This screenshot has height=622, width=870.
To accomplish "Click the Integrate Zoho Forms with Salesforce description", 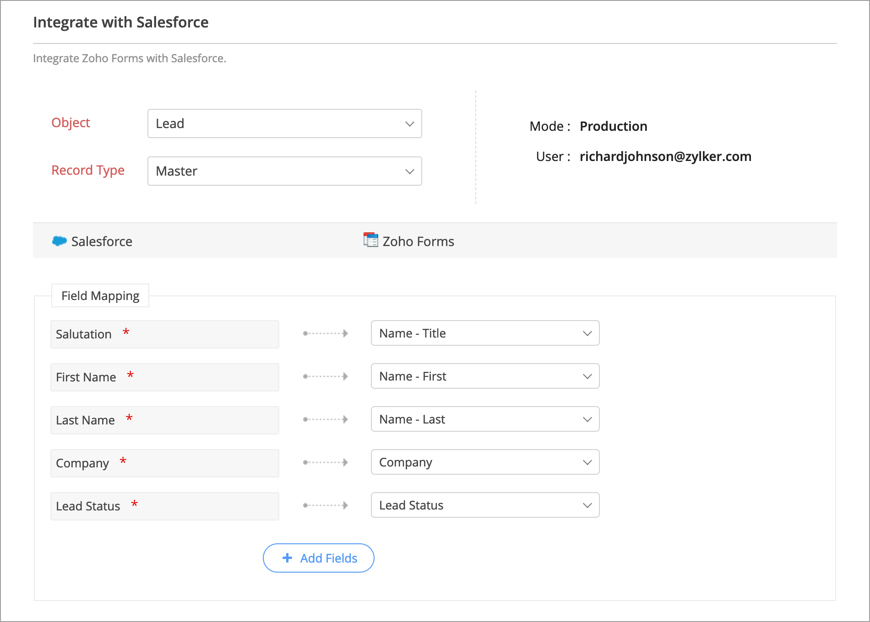I will pyautogui.click(x=130, y=59).
